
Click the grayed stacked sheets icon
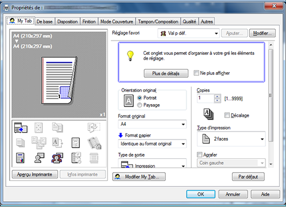21,143
